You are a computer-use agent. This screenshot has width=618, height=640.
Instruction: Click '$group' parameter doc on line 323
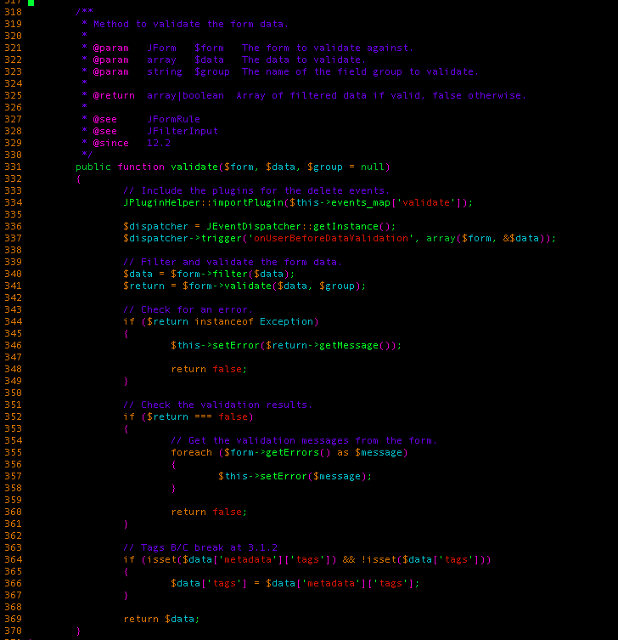click(x=212, y=72)
